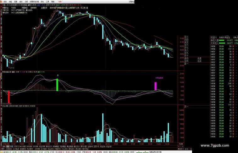The image size is (238, 153).
Task: Switch to the 黑马大量 template tab
Action: coord(83,147)
